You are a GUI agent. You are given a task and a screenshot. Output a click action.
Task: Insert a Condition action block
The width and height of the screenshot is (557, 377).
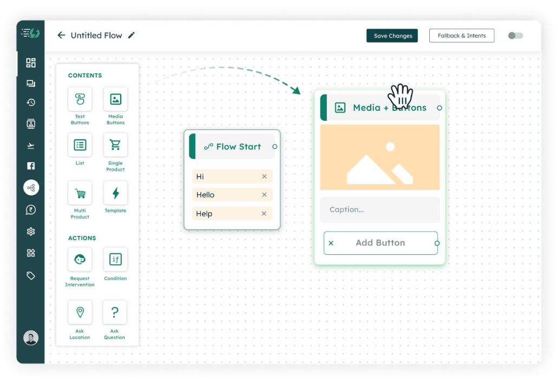115,260
